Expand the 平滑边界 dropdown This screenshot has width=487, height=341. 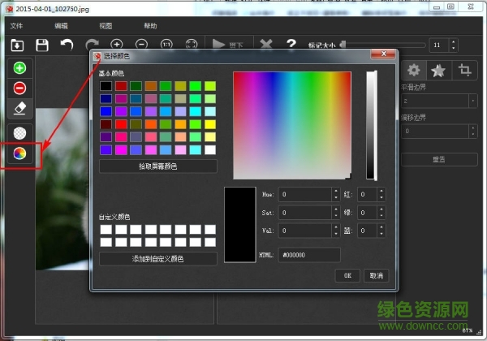click(472, 101)
